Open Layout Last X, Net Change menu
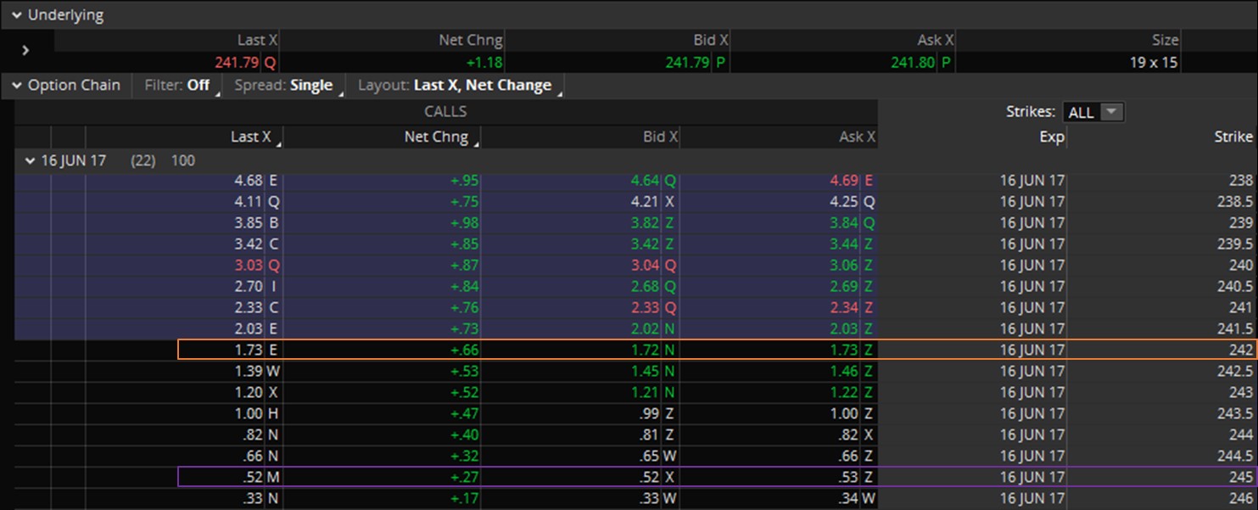The width and height of the screenshot is (1258, 510). (x=455, y=86)
